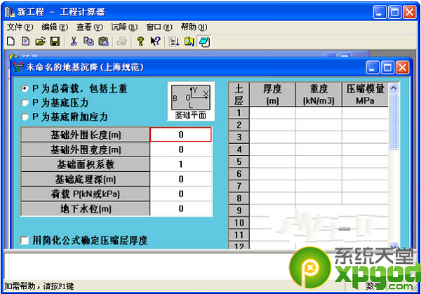Click the Cut scissors icon
Image resolution: width=421 pixels, height=294 pixels.
[74, 41]
